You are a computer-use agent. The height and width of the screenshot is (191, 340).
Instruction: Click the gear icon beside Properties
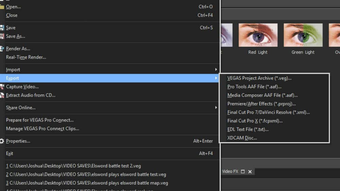tap(2, 141)
